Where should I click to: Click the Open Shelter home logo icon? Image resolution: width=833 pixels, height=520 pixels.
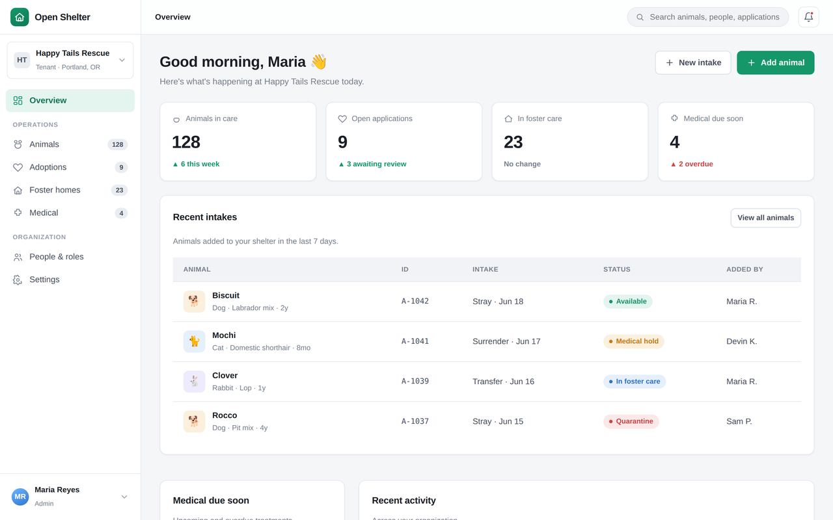(x=20, y=17)
